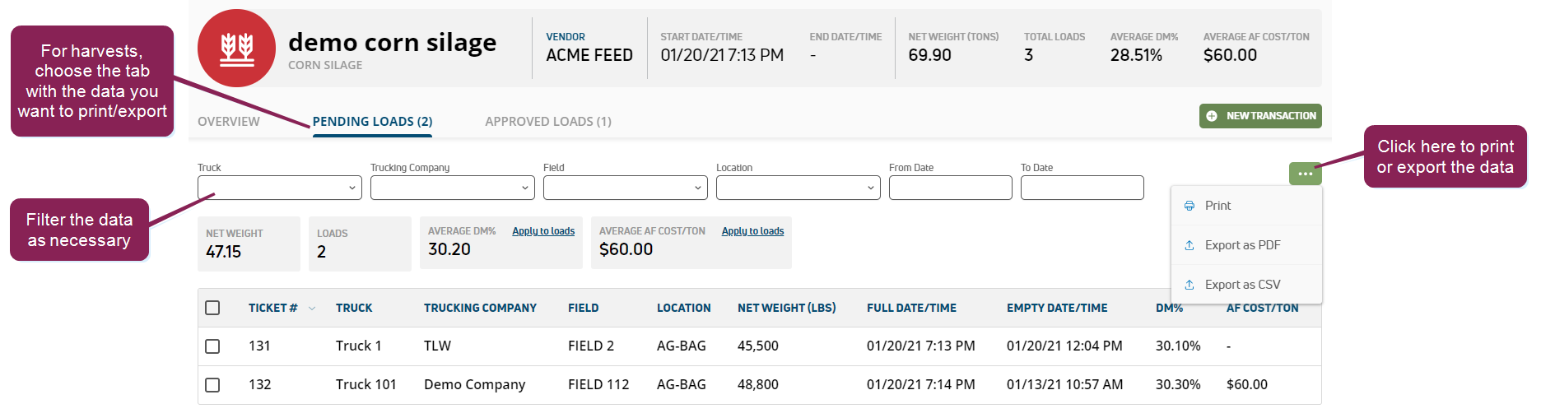Toggle the select-all loads checkbox

[212, 308]
